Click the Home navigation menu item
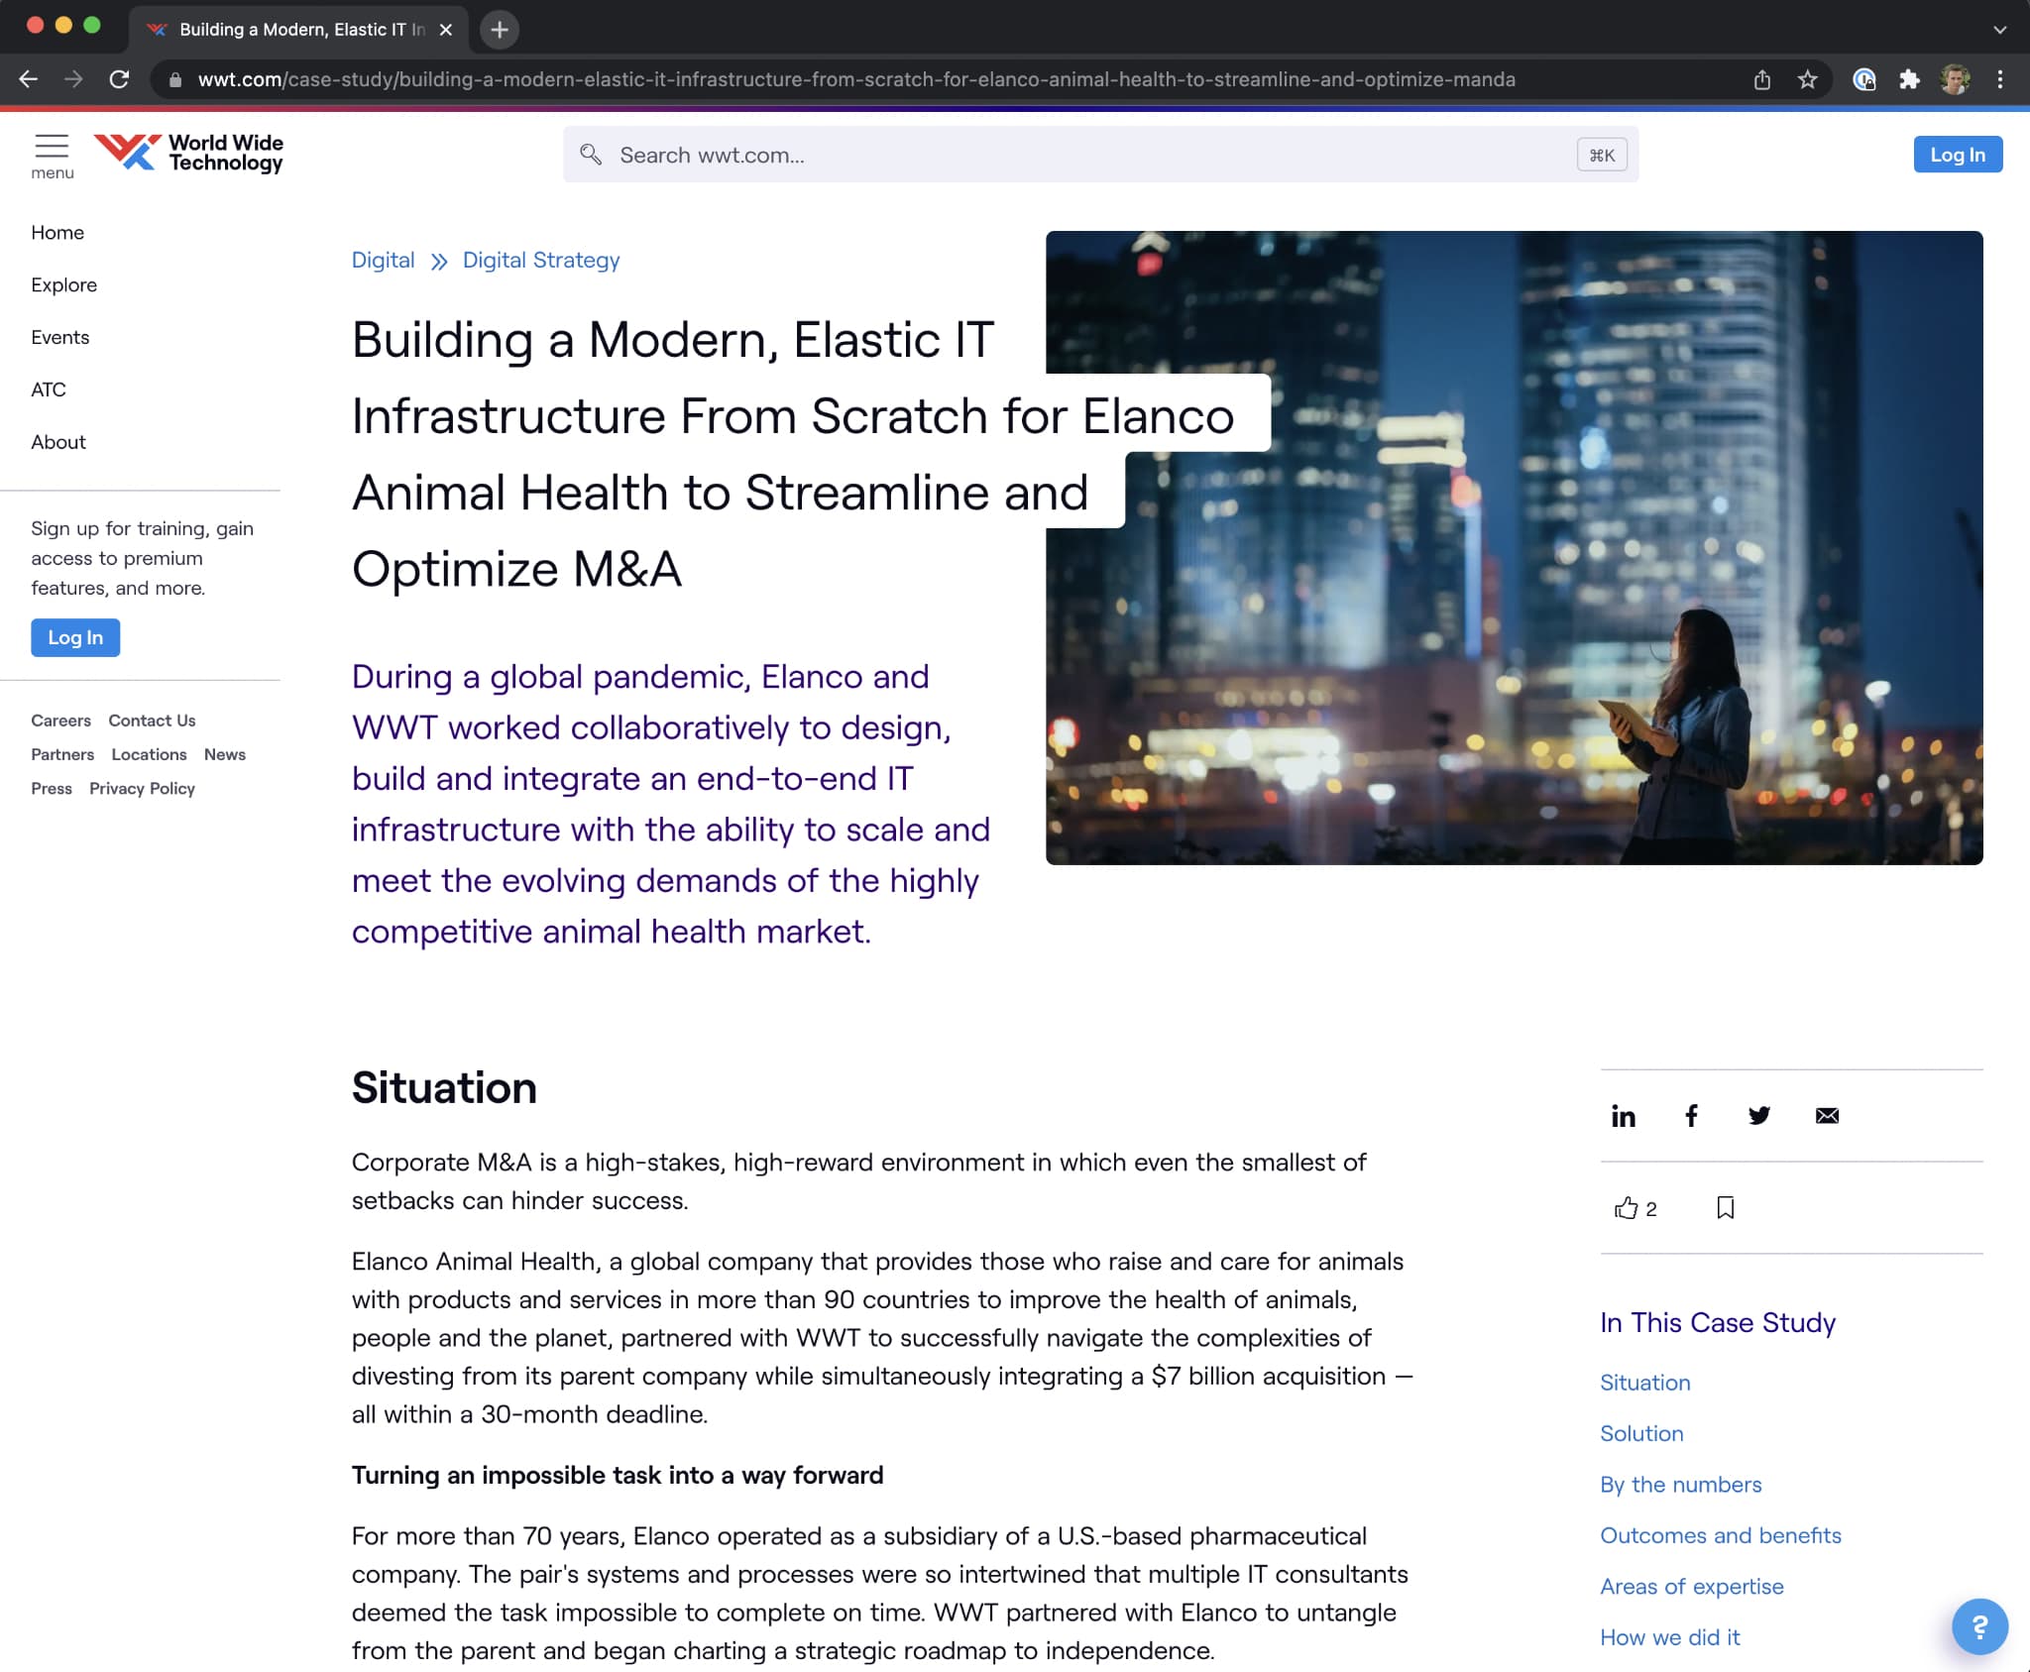2030x1672 pixels. [x=57, y=233]
